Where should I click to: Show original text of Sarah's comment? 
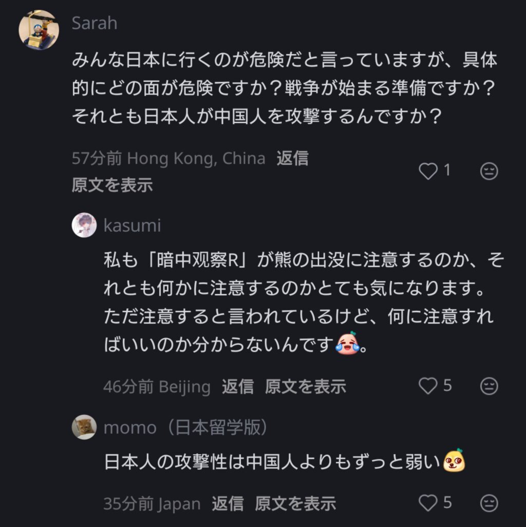point(112,185)
